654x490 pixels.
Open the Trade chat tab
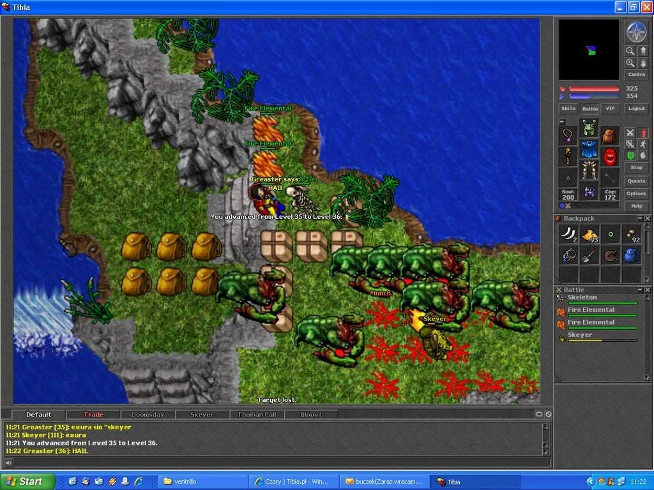pos(93,415)
